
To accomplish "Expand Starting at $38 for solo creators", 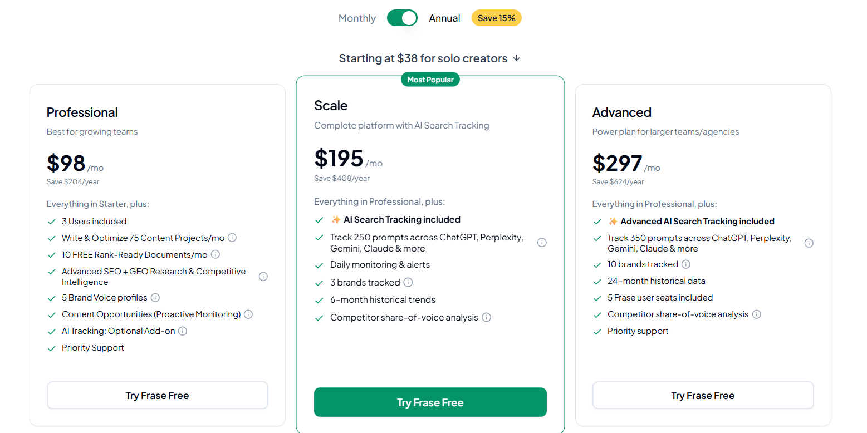I will pyautogui.click(x=423, y=58).
